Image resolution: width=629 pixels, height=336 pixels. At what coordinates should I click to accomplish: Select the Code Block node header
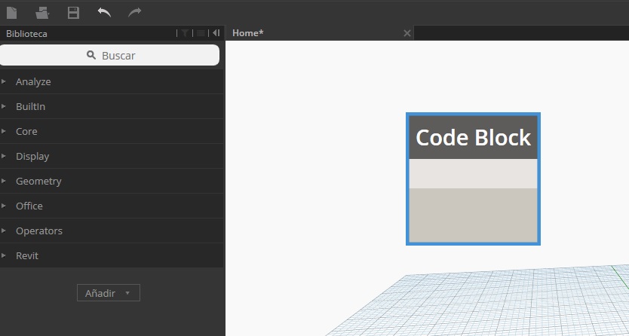pyautogui.click(x=473, y=138)
